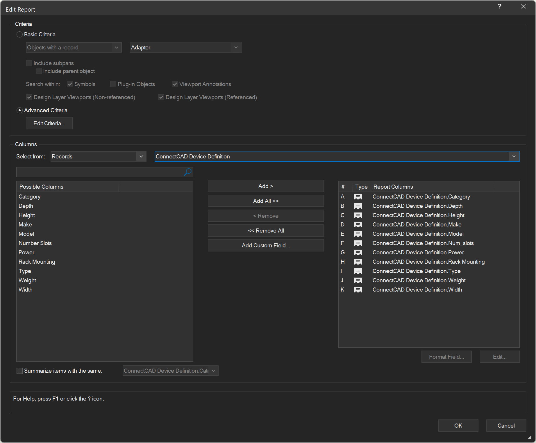Open the Select from Records dropdown

[x=98, y=156]
